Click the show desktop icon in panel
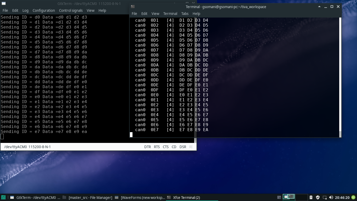Screen dimensions: 357x201 pos(279,198)
